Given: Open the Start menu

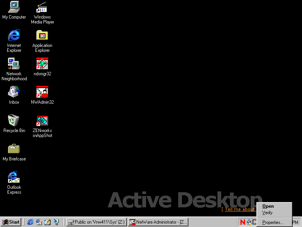Looking at the screenshot, I should pos(11,222).
